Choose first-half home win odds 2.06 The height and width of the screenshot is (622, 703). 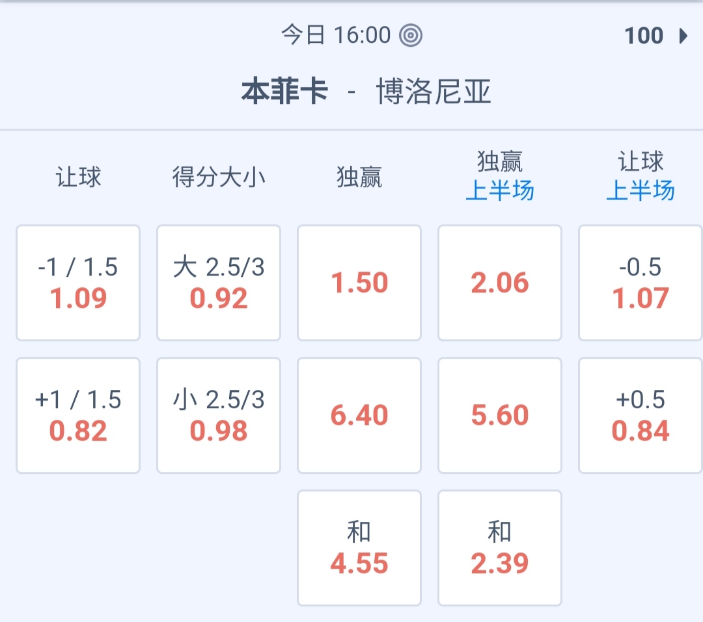[500, 283]
